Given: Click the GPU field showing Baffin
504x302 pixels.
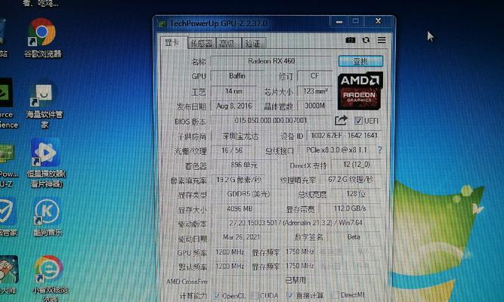Looking at the screenshot, I should pos(237,75).
